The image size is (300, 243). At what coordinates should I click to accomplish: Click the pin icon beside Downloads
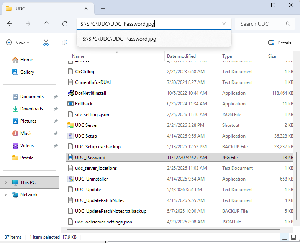coord(56,109)
